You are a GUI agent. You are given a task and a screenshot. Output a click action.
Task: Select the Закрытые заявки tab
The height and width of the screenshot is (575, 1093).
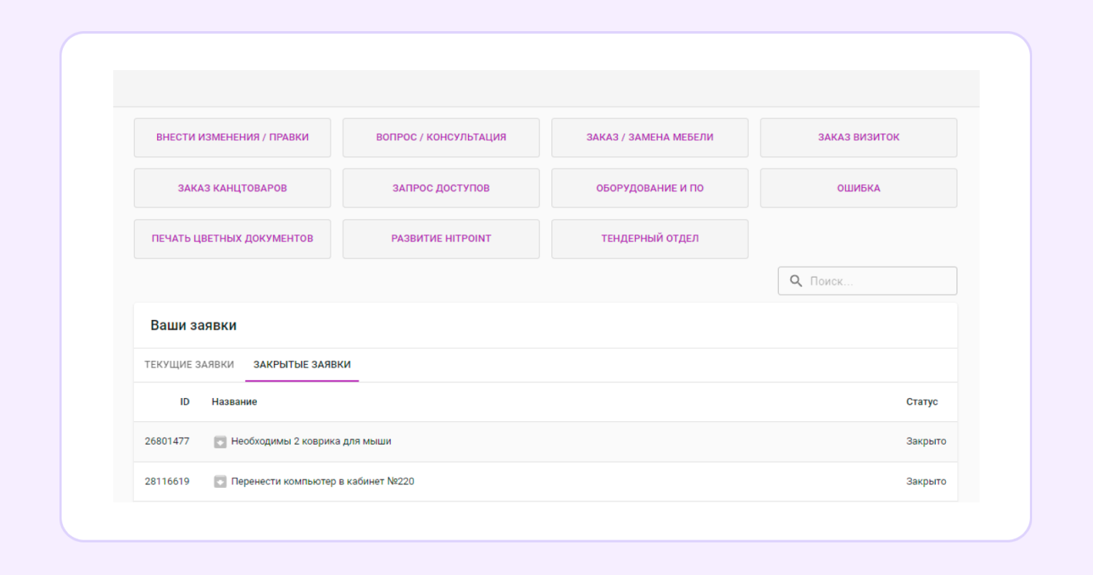tap(302, 365)
